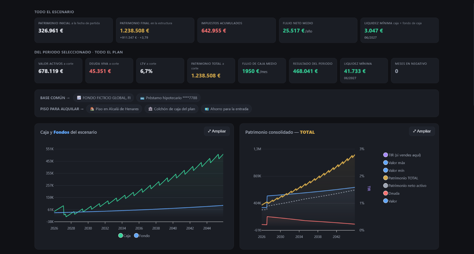The image size is (474, 254).
Task: Toggle the Valor mín legend entry
Action: (394, 170)
